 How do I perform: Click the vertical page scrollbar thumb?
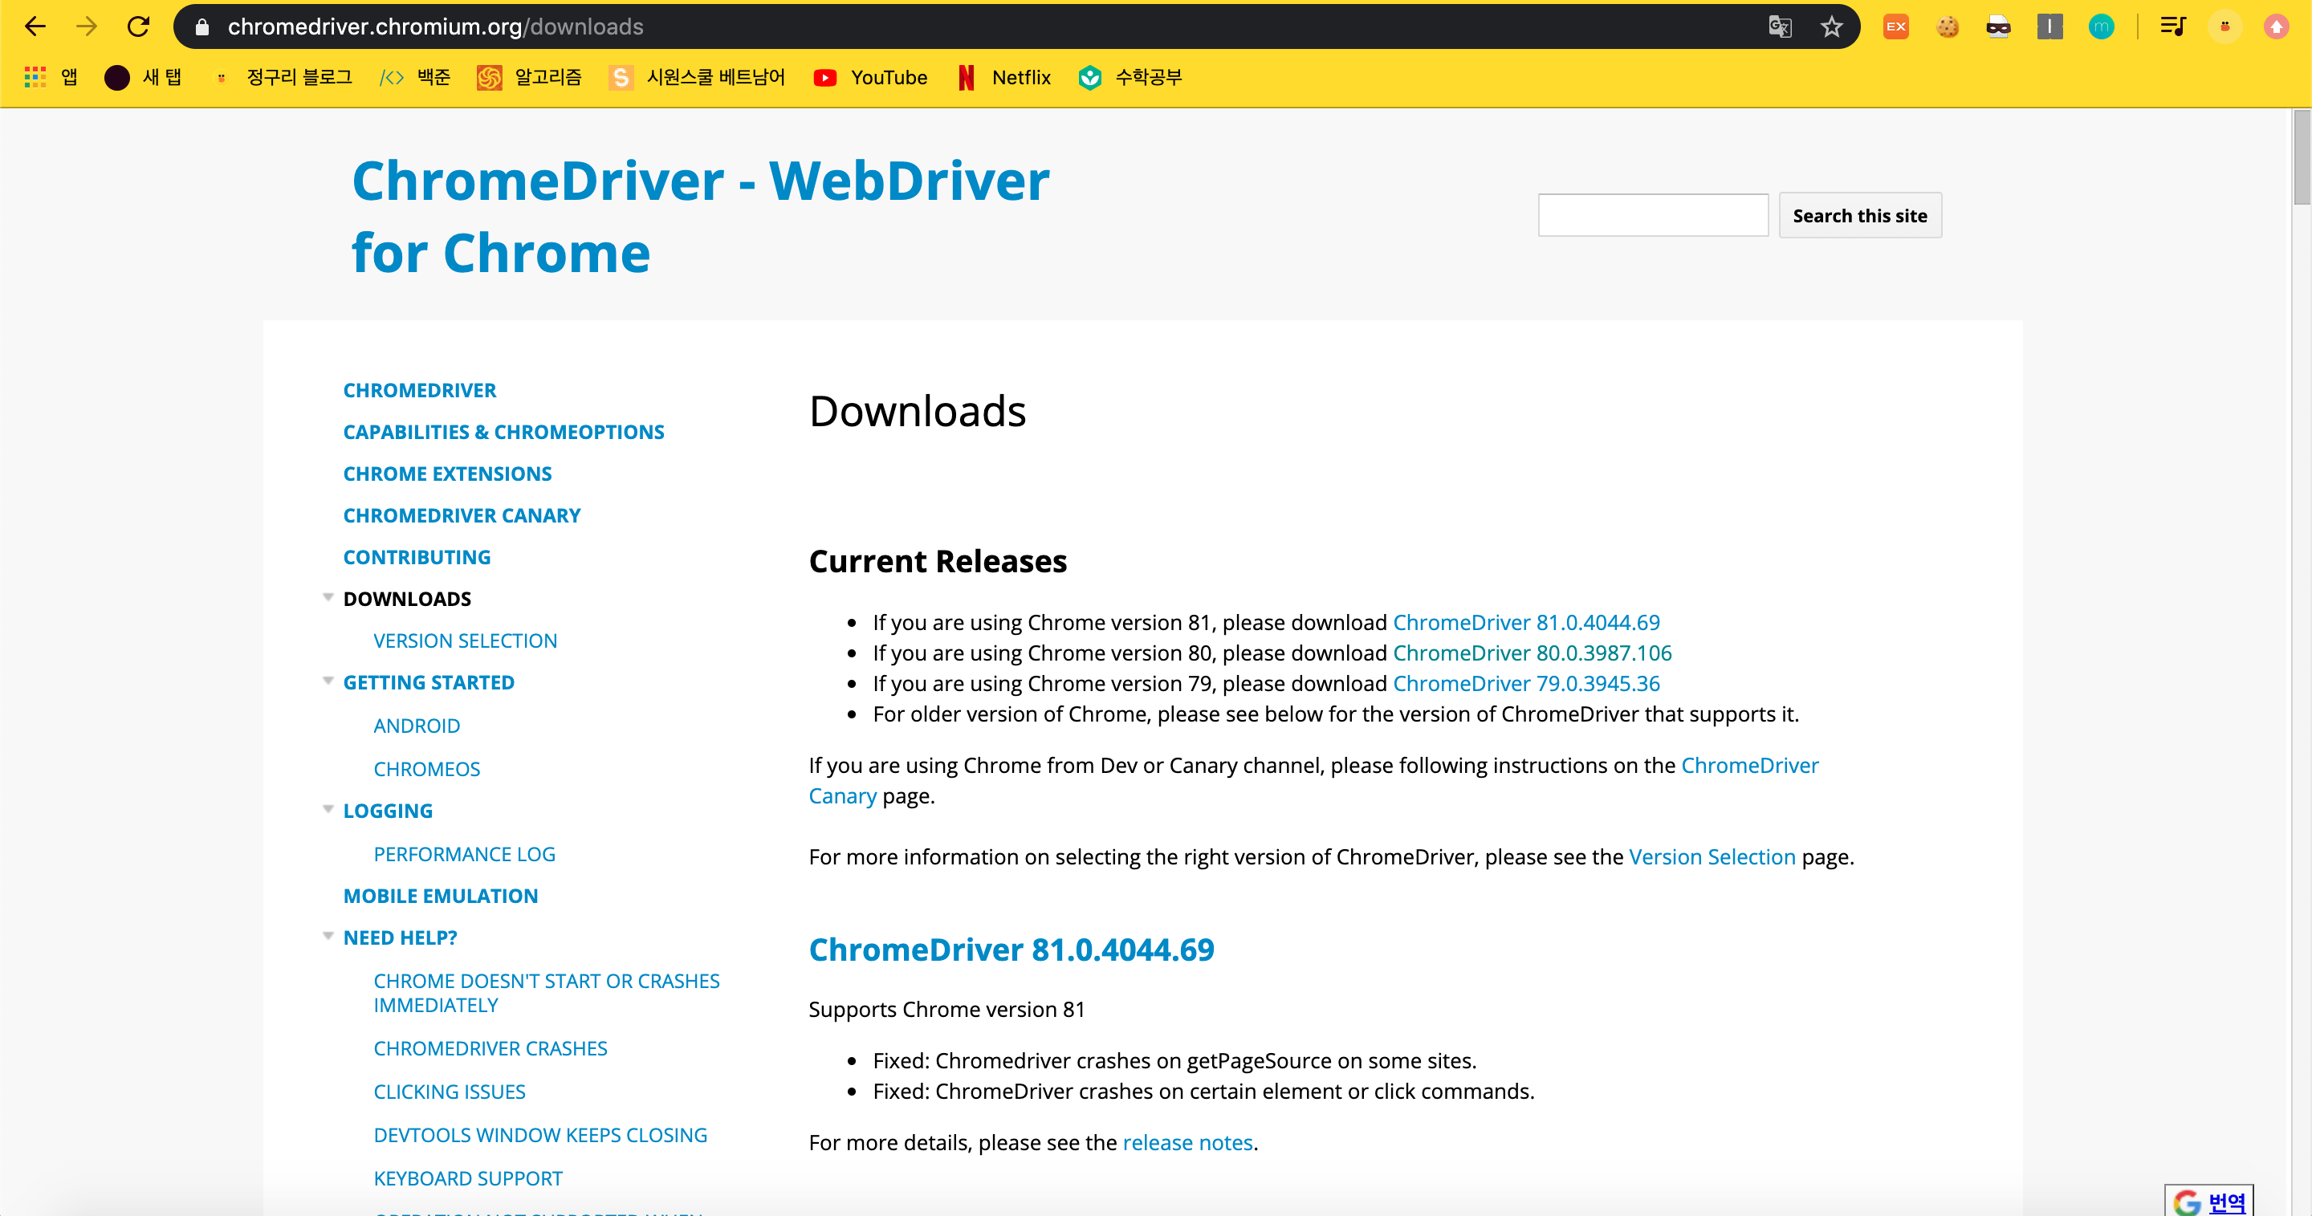2302,157
